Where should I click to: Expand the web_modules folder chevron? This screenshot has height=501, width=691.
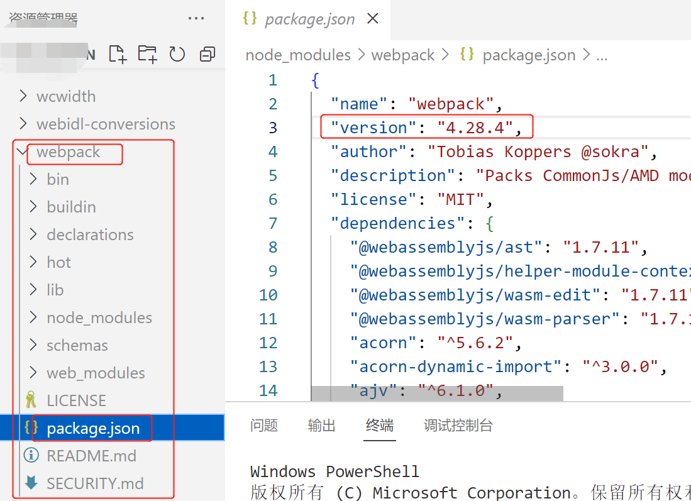(33, 373)
